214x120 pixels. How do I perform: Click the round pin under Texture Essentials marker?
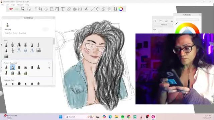click(49, 67)
